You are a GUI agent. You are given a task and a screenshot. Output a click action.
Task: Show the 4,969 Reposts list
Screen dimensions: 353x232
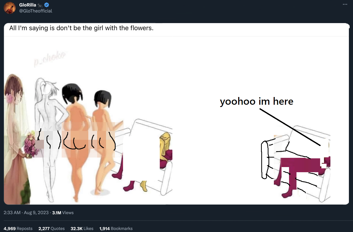pos(18,228)
